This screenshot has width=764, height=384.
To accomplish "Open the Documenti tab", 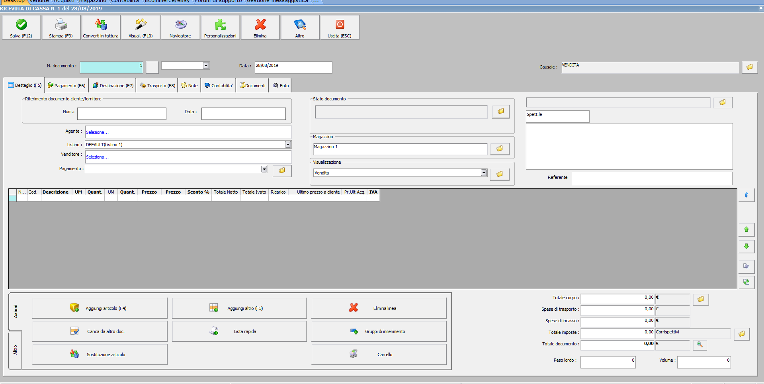I will click(x=252, y=86).
